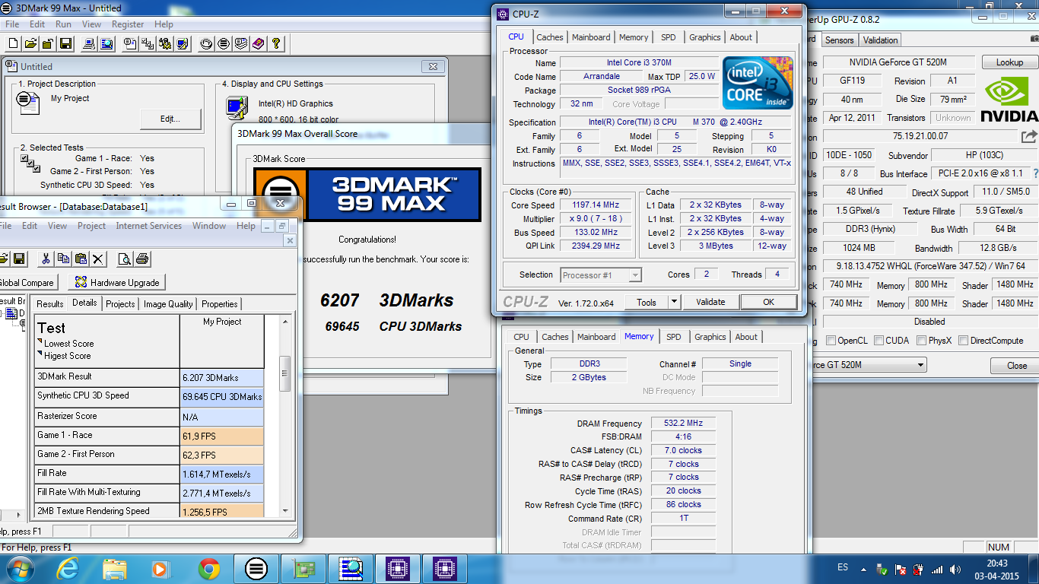Select Graphics tab in lower CPU-Z Memory window
The width and height of the screenshot is (1039, 584).
(x=710, y=337)
